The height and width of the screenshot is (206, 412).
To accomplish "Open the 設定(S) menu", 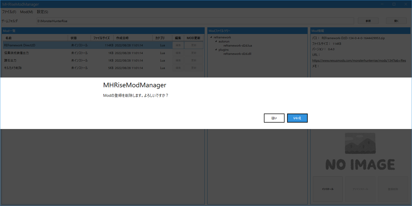I will pyautogui.click(x=42, y=12).
